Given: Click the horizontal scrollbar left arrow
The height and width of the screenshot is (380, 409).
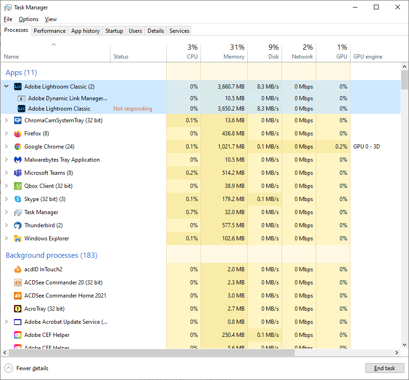Looking at the screenshot, I should (5, 353).
